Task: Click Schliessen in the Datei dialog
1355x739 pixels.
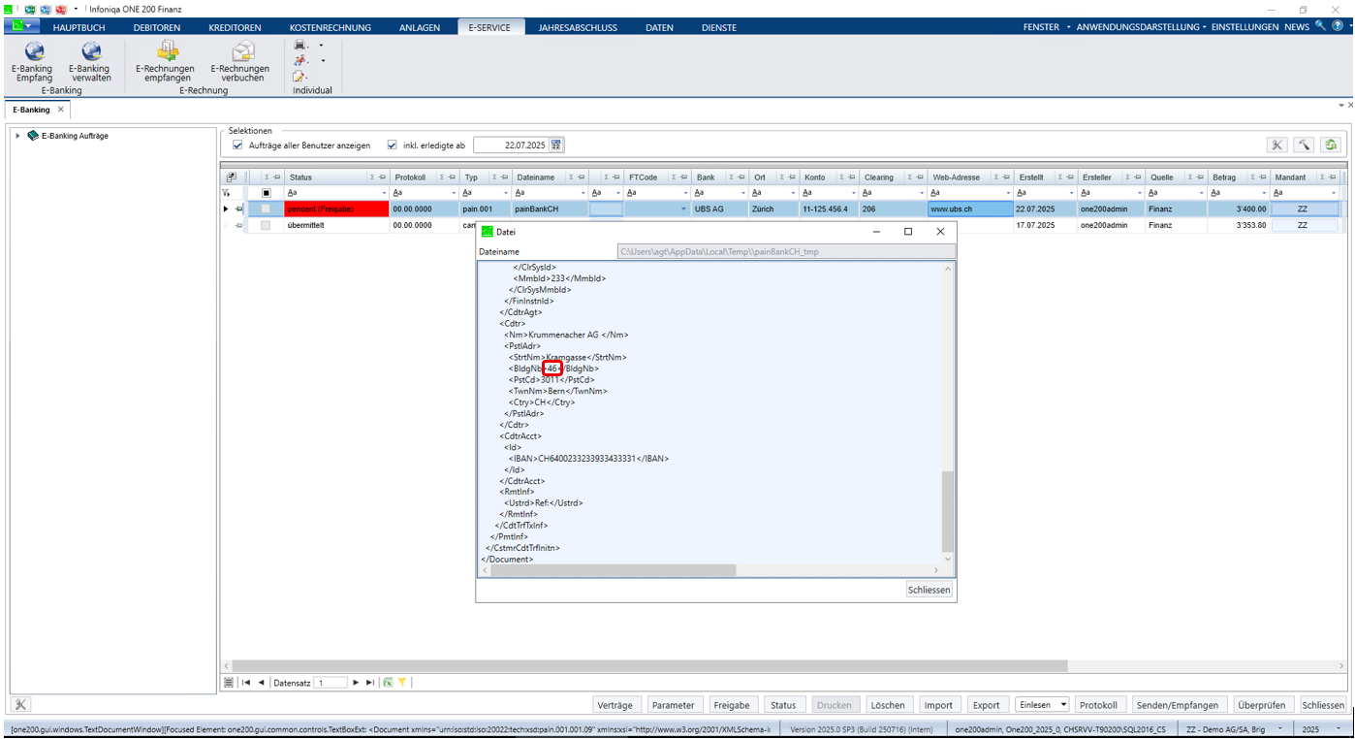Action: (930, 590)
